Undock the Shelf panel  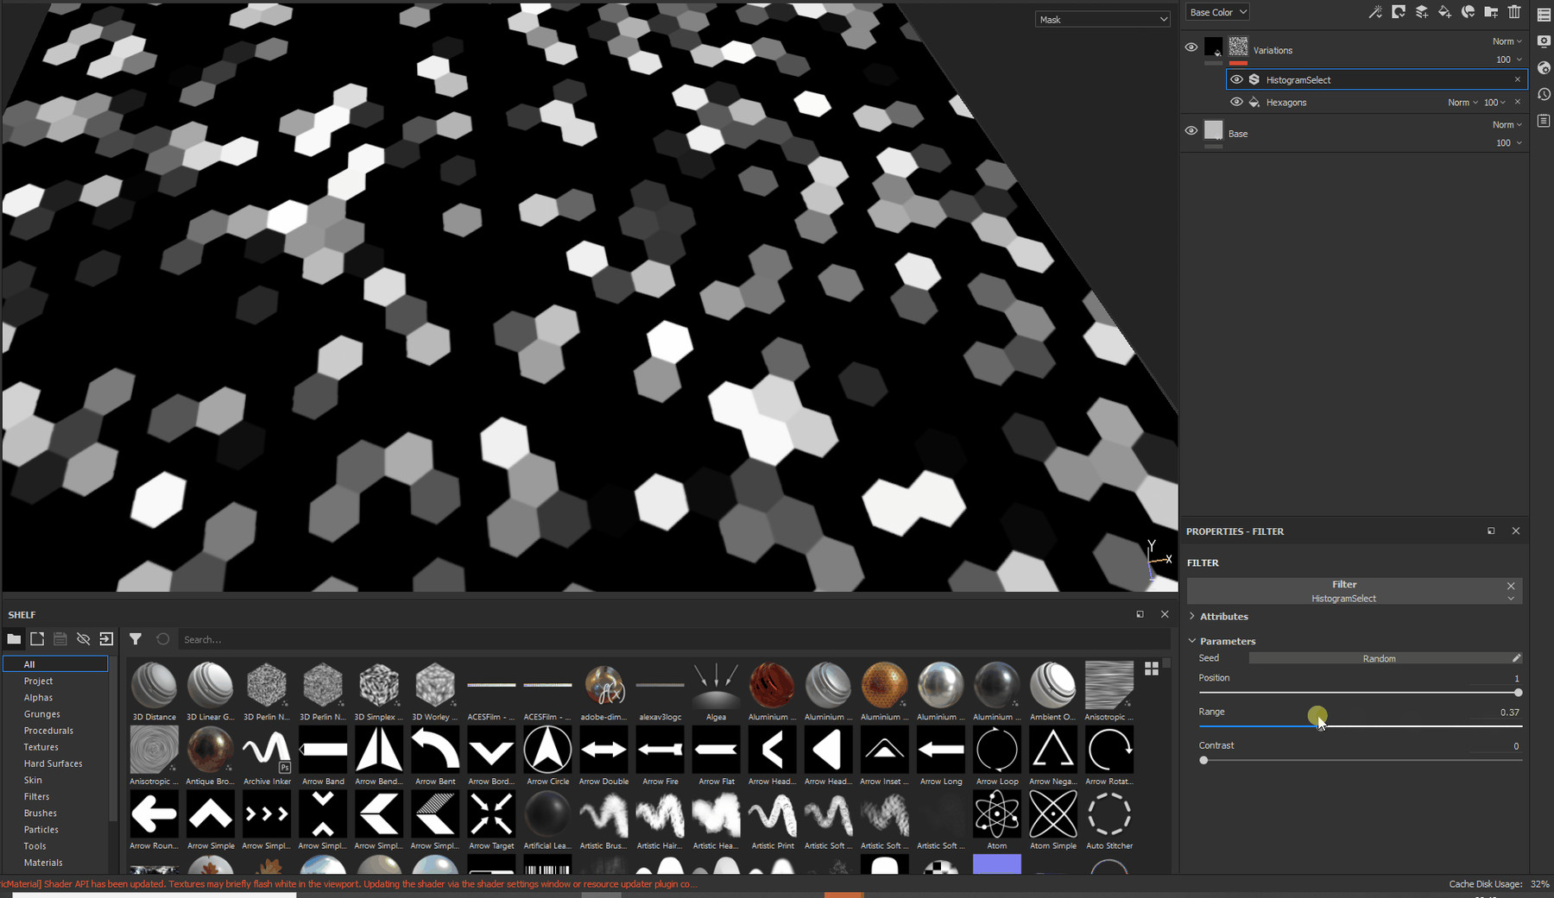tap(1140, 614)
